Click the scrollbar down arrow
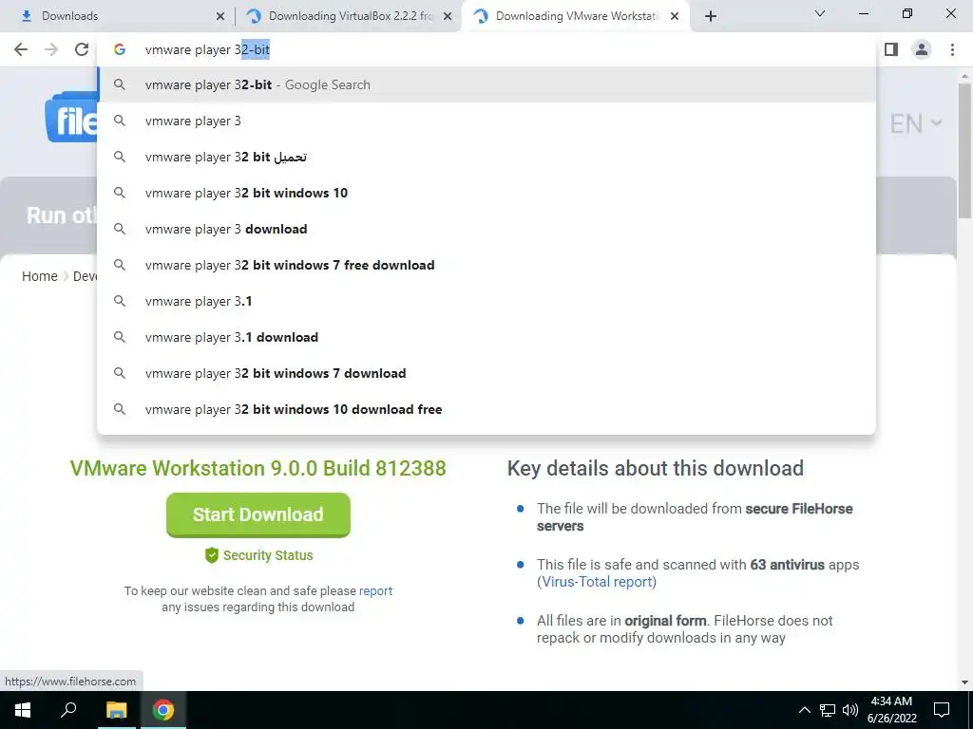 [964, 682]
